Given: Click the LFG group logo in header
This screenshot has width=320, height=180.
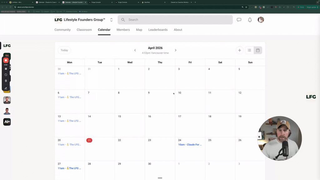Looking at the screenshot, I should click(x=58, y=20).
